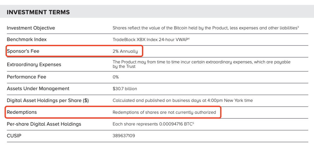Click the TradeBlock XBX Index value
Viewport: 314px width, 148px height.
[x=151, y=40]
